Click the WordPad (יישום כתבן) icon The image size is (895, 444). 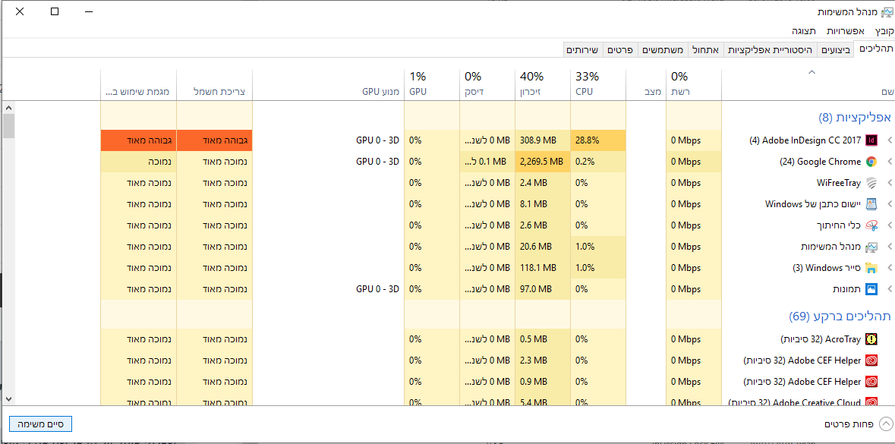click(x=871, y=204)
